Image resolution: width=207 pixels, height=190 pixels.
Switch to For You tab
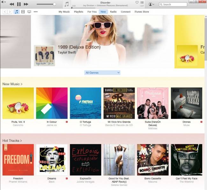tap(92, 12)
